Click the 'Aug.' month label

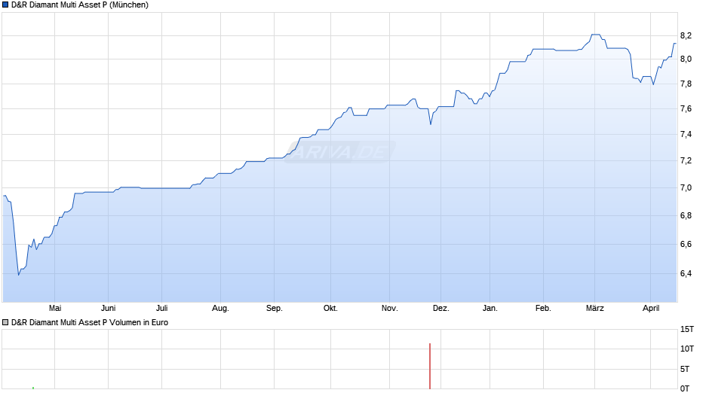pos(221,309)
